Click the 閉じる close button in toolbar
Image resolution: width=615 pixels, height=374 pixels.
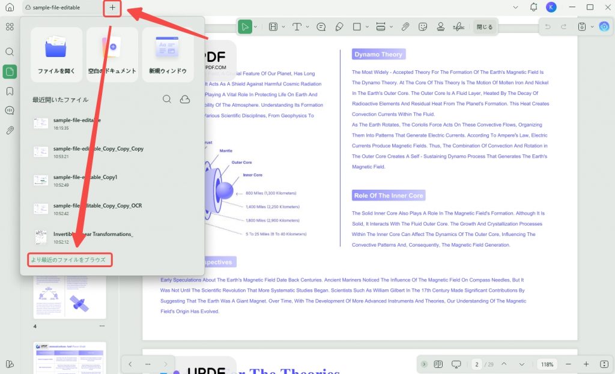485,26
